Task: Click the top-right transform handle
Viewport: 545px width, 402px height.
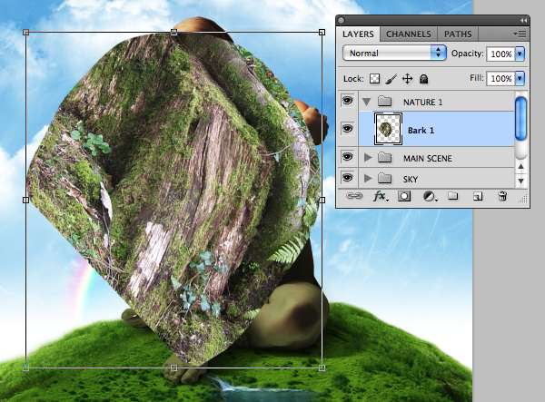Action: click(x=322, y=33)
